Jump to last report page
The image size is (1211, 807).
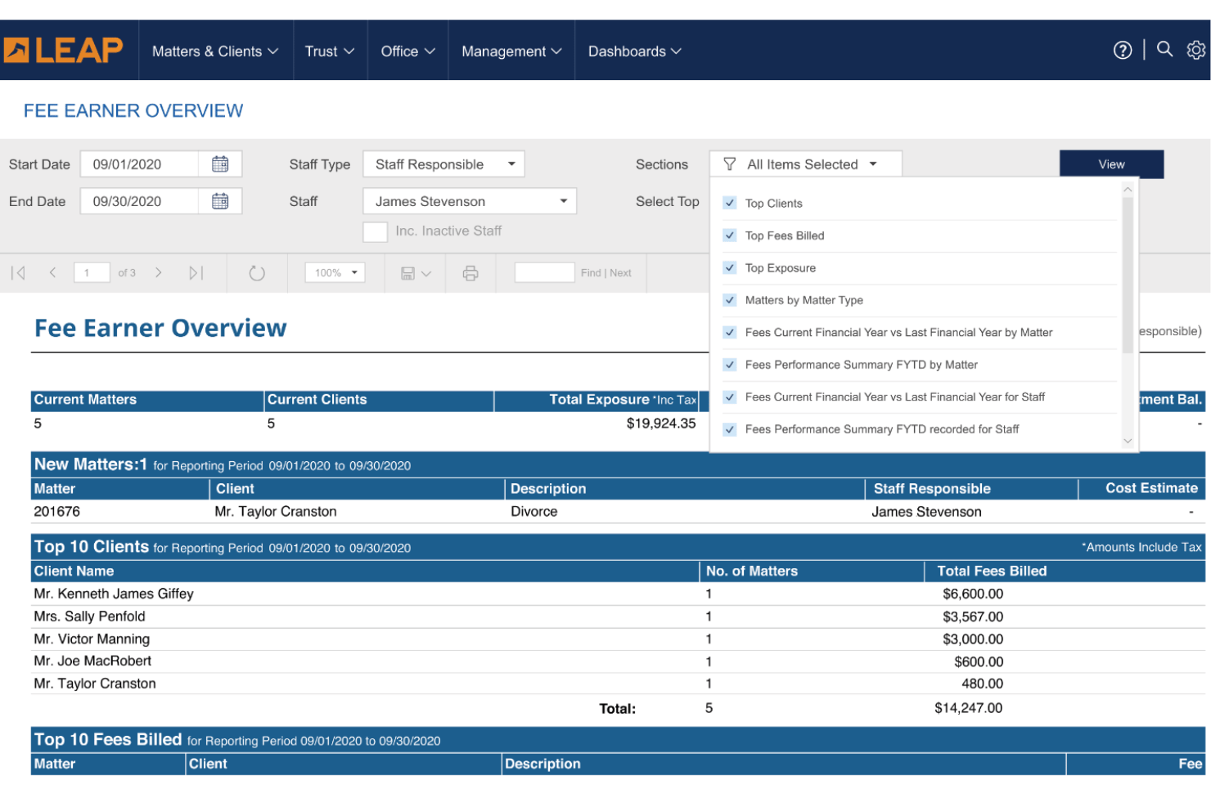[196, 273]
